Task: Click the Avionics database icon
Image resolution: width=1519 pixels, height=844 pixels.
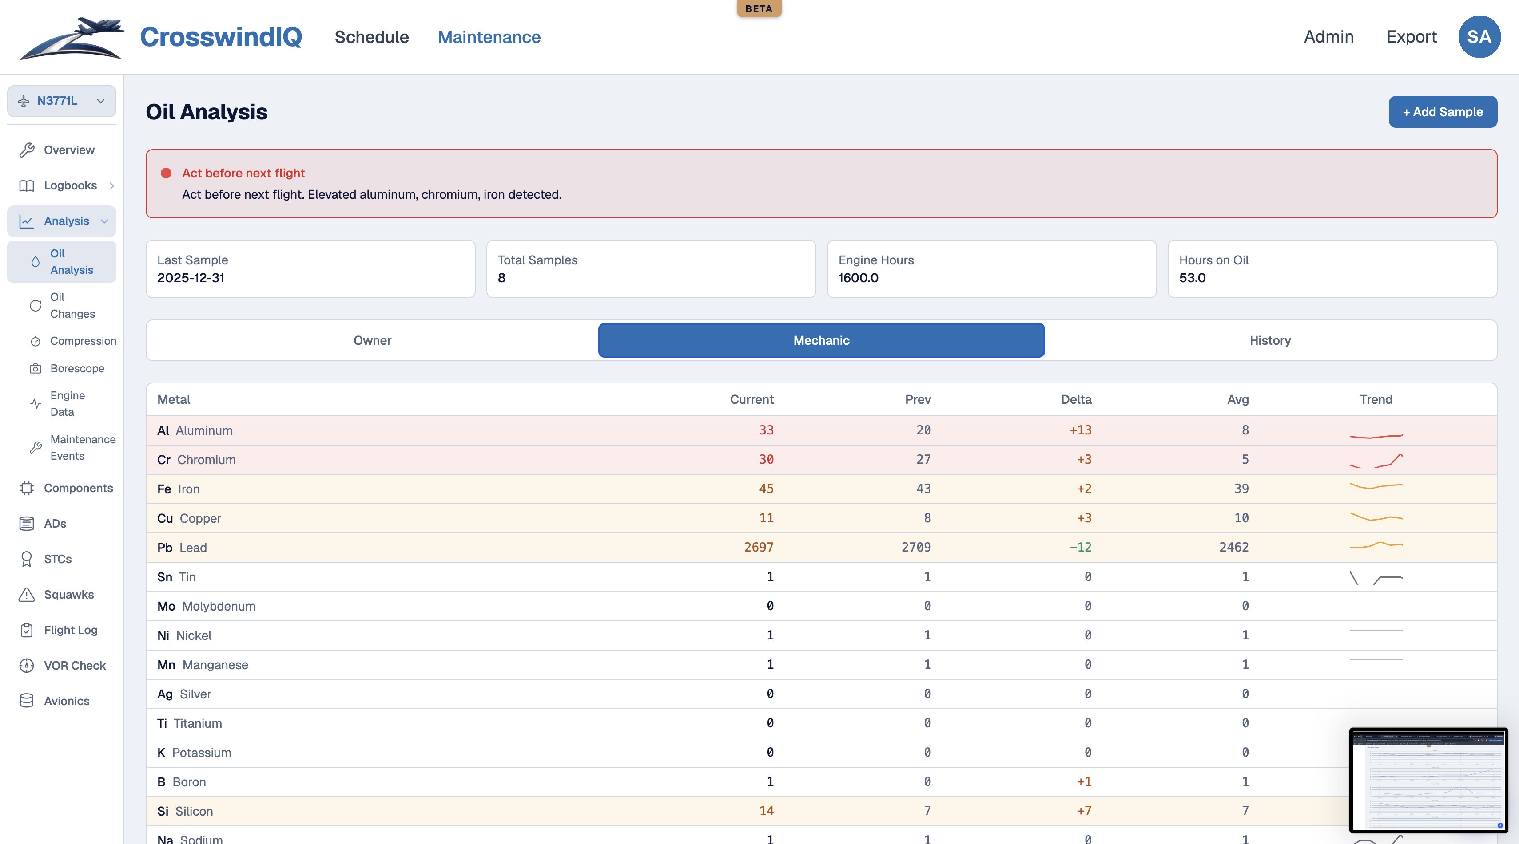Action: [27, 701]
